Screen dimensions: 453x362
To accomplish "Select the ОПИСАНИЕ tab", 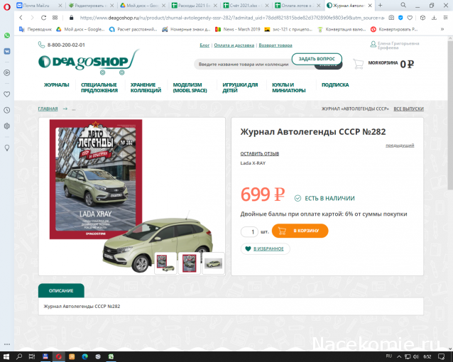I will pos(61,290).
